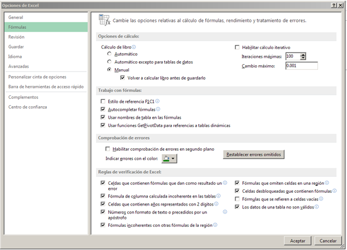Increase Iteraciones máximas with up arrow
This screenshot has width=347, height=250.
(303, 54)
